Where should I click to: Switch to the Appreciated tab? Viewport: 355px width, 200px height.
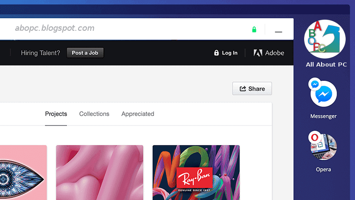point(138,114)
